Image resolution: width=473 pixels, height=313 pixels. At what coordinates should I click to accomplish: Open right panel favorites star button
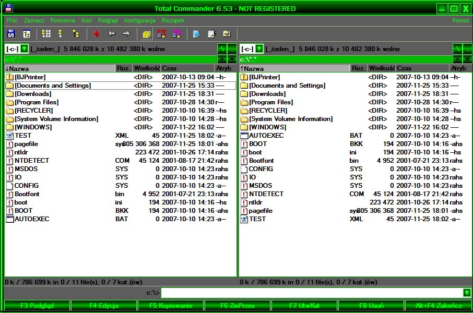[x=458, y=59]
